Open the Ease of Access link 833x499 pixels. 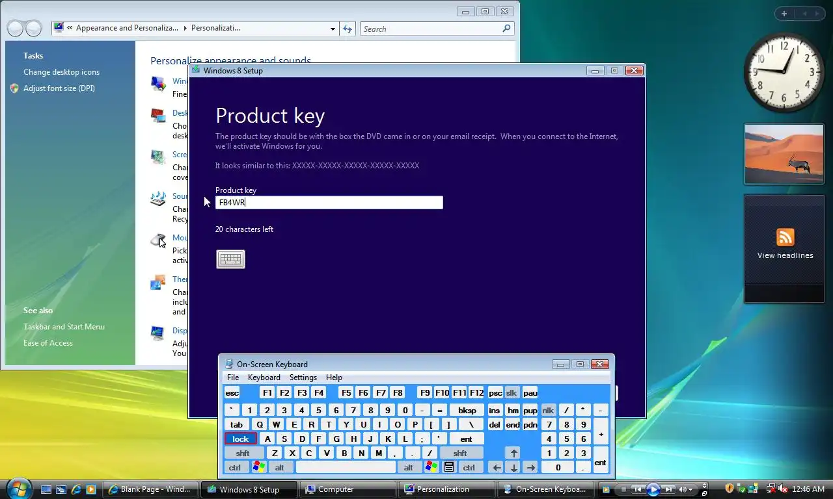click(48, 343)
